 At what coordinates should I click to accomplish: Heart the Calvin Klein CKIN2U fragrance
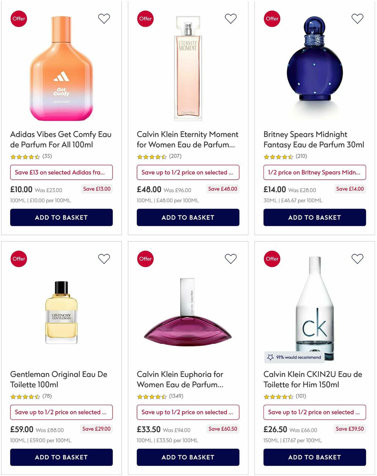point(357,258)
